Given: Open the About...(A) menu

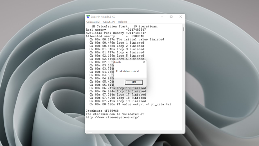Looking at the screenshot, I should click(x=109, y=22).
